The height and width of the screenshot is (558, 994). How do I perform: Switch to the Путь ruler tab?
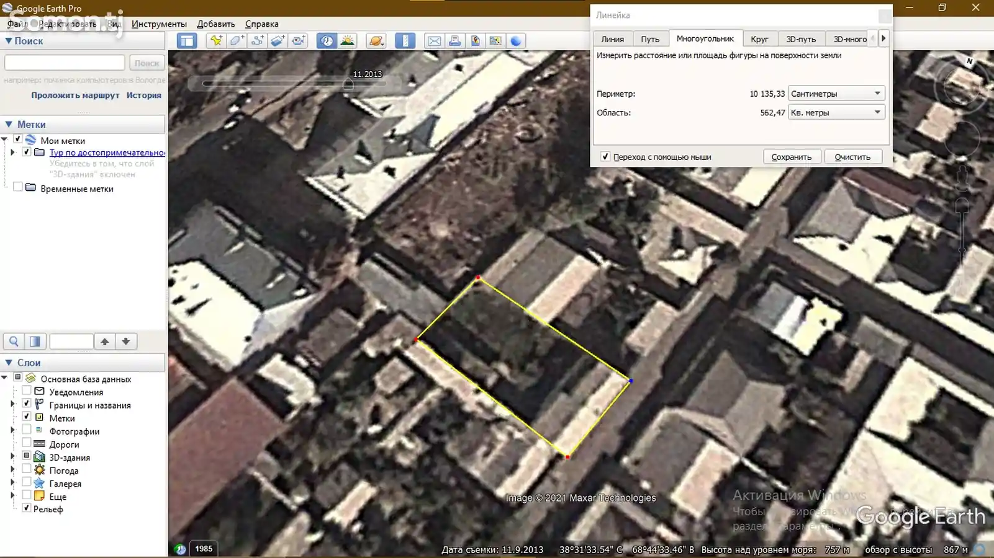pos(650,38)
